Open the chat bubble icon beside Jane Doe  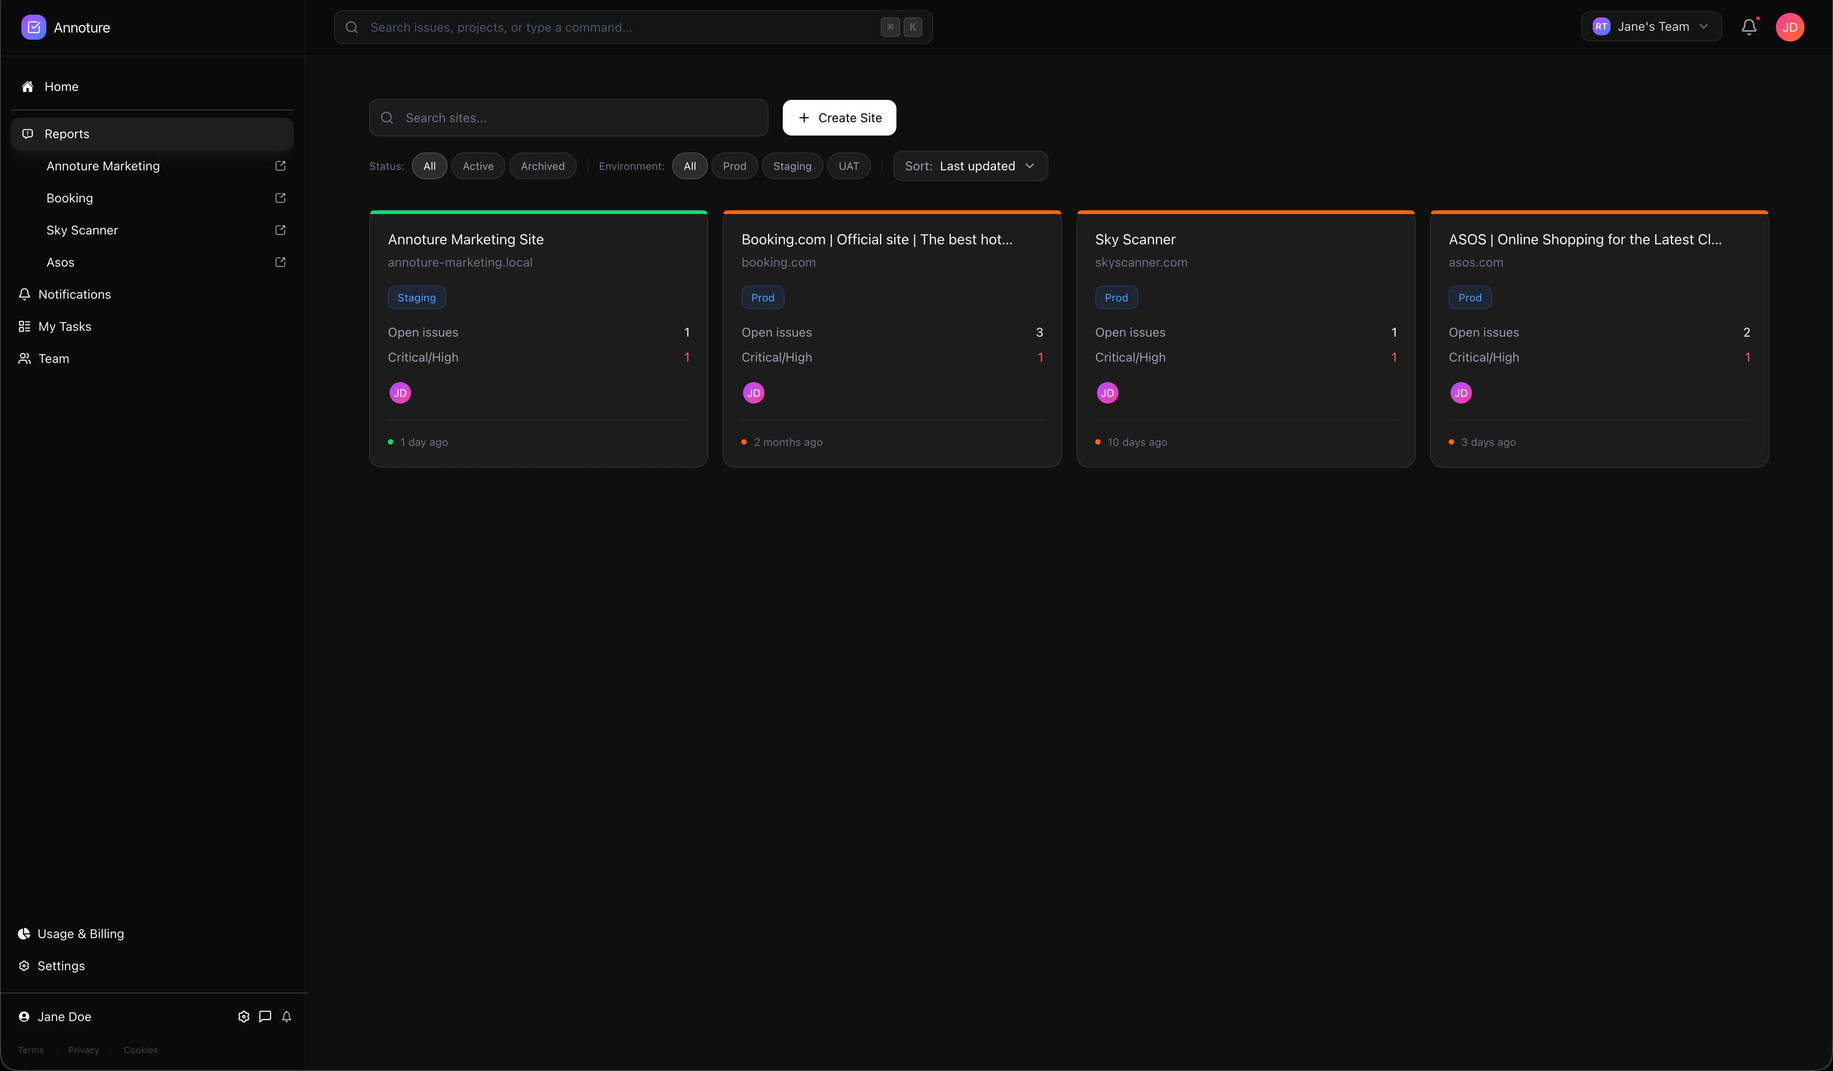tap(266, 1017)
